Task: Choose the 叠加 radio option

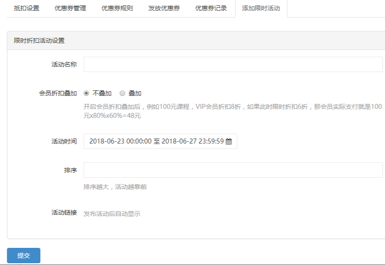Action: pos(122,93)
